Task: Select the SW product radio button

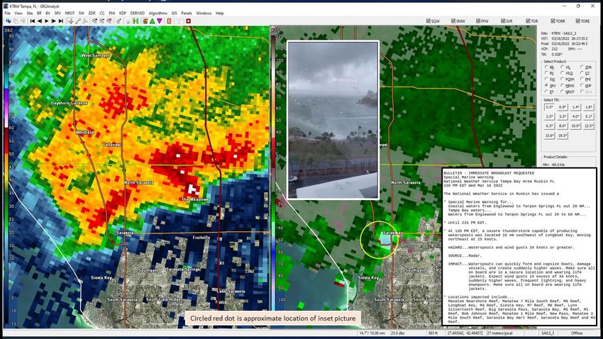Action: click(x=546, y=79)
